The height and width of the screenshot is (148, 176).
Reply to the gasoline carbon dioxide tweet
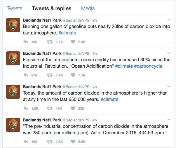26,42
